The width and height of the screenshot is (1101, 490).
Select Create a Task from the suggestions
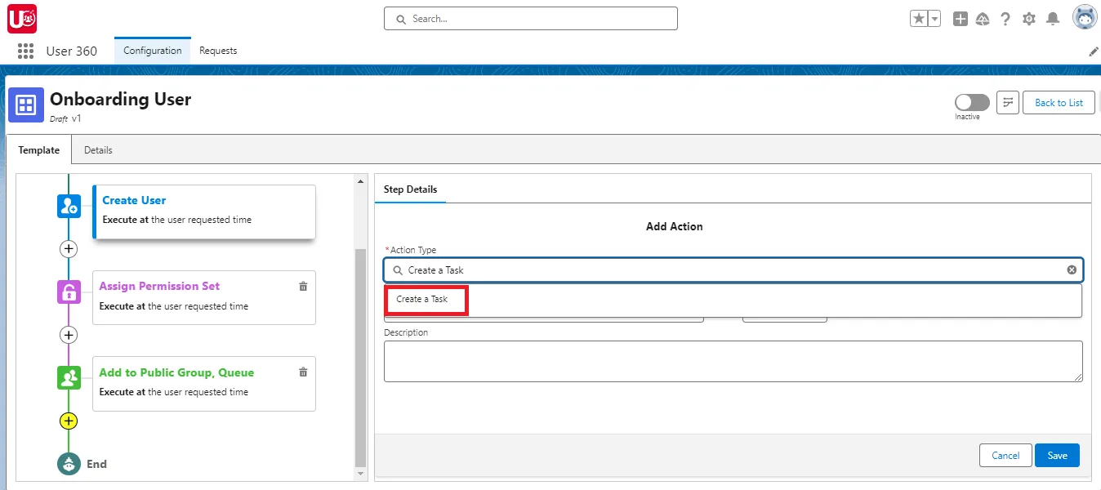point(426,300)
